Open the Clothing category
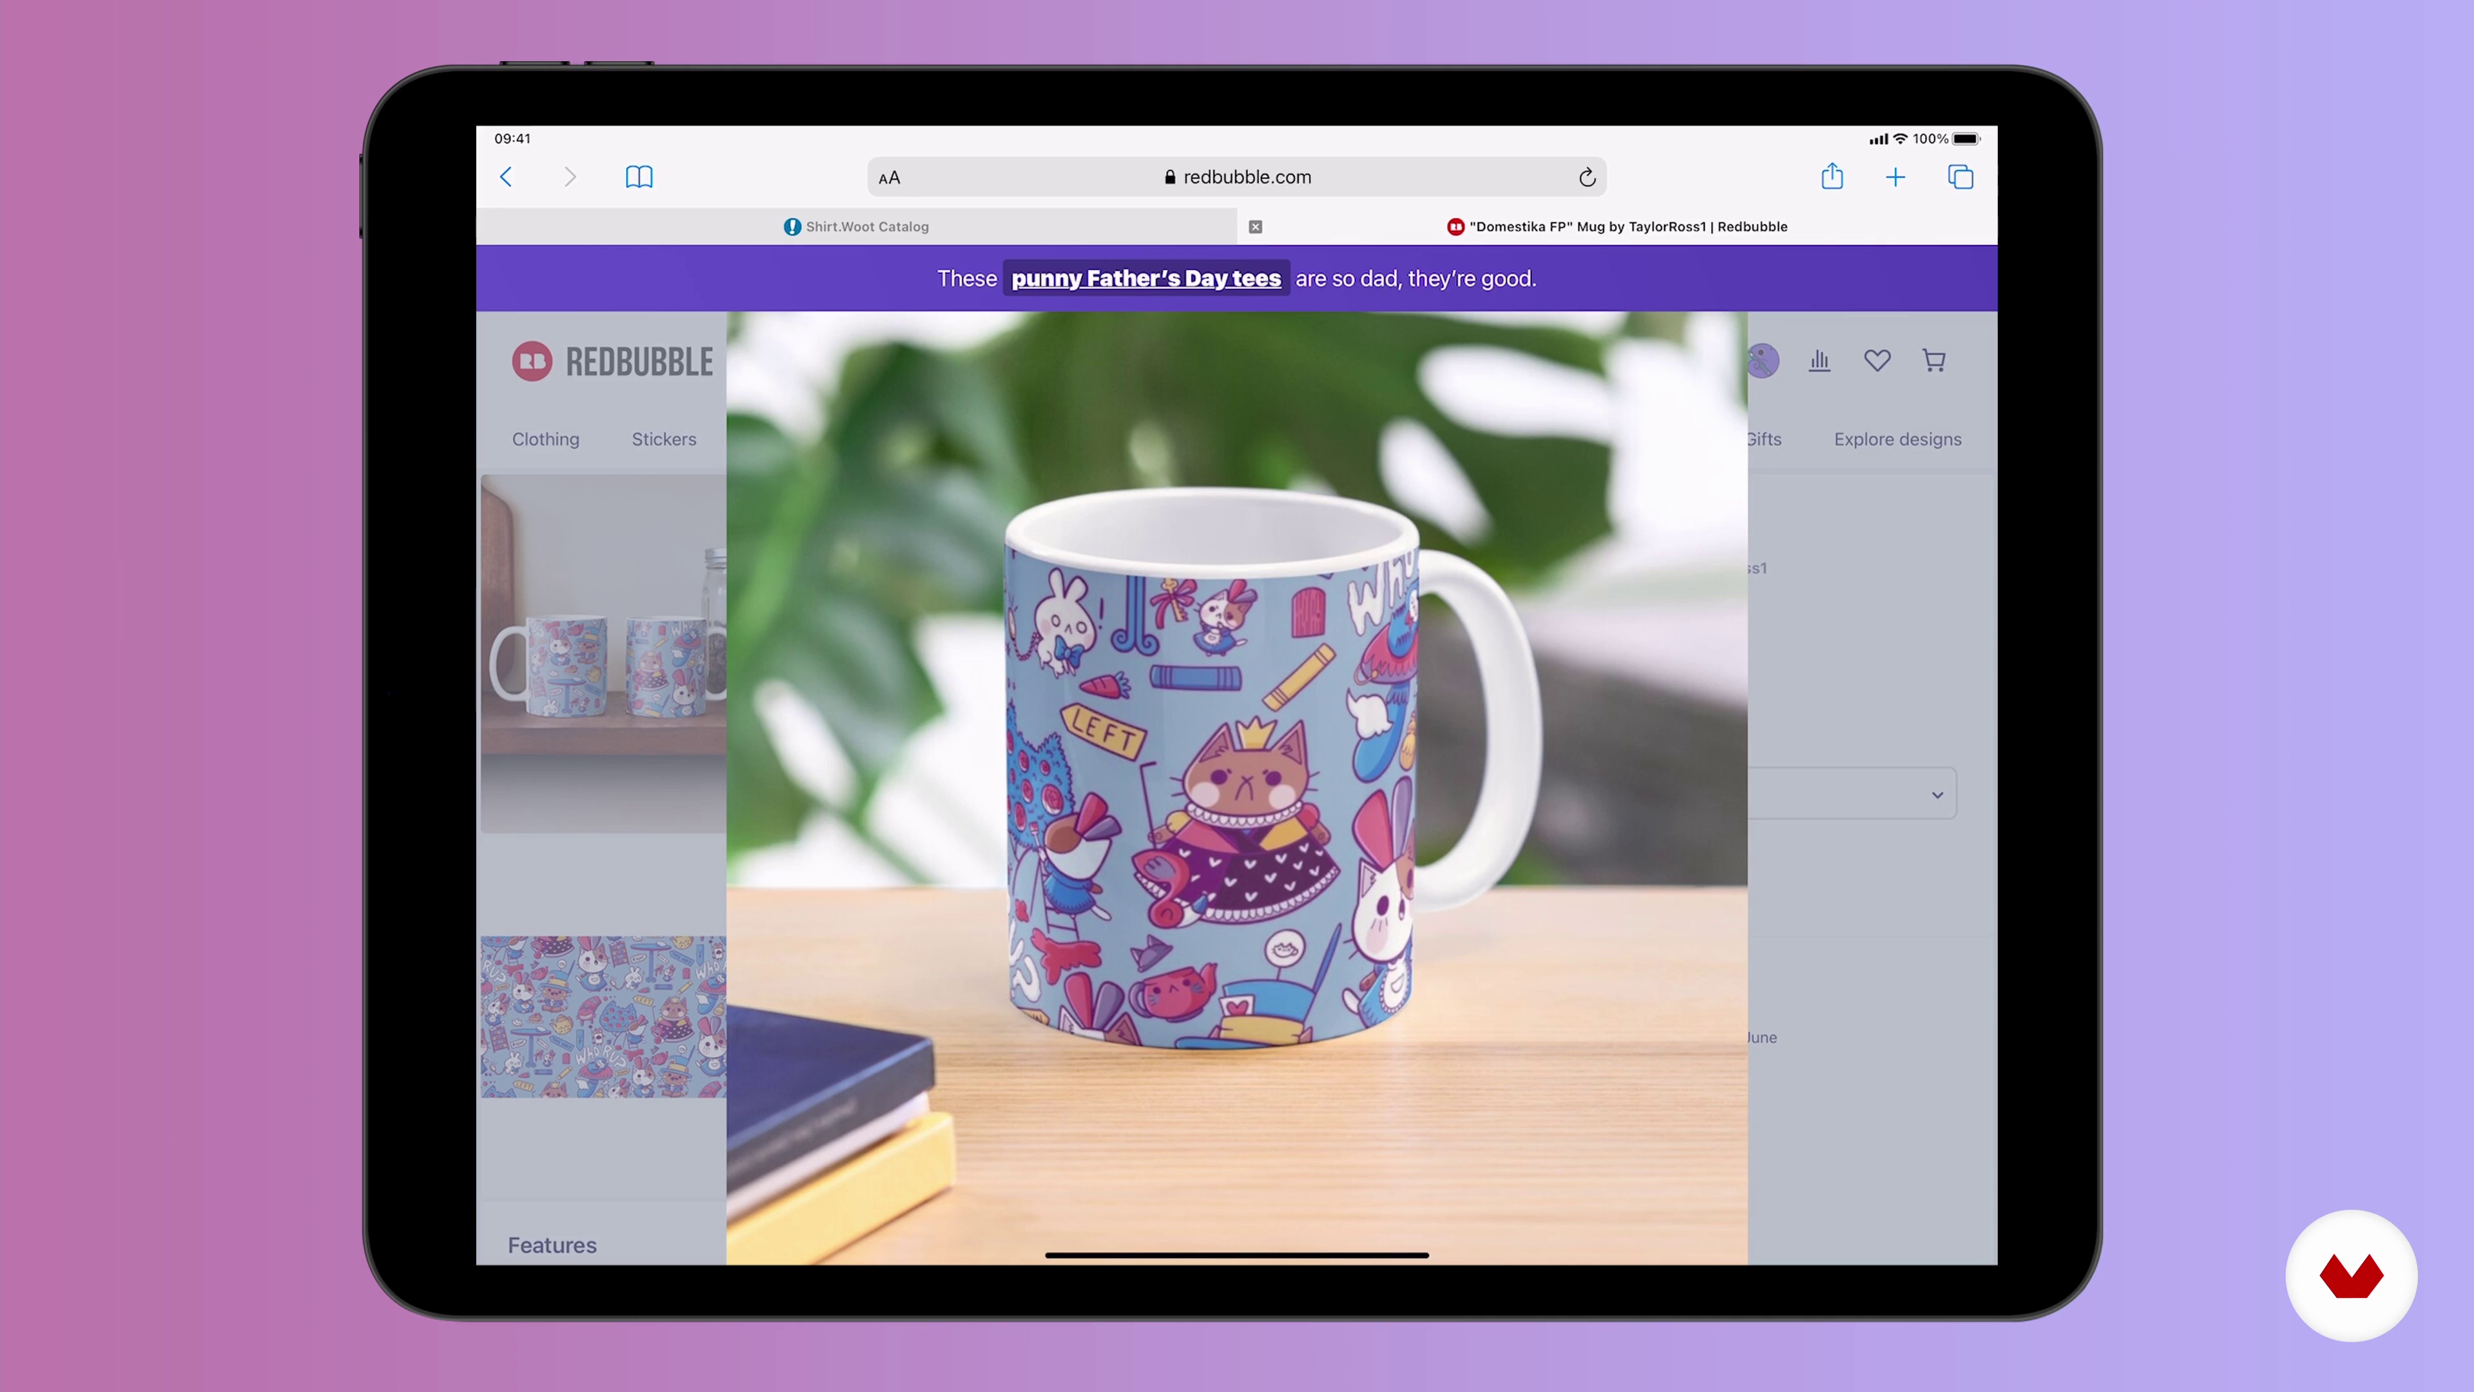This screenshot has height=1392, width=2474. point(546,439)
